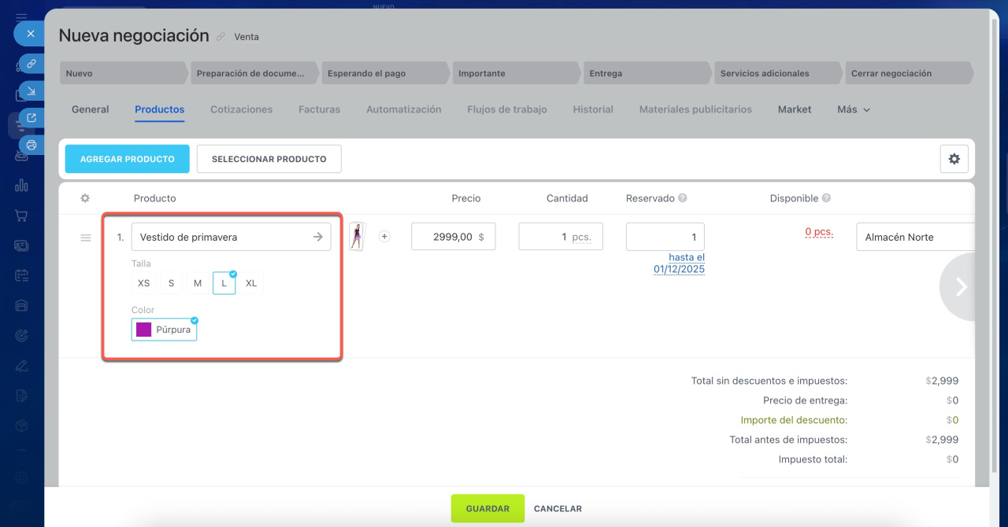Select size XL for the product
Viewport: 1008px width, 527px height.
click(251, 283)
